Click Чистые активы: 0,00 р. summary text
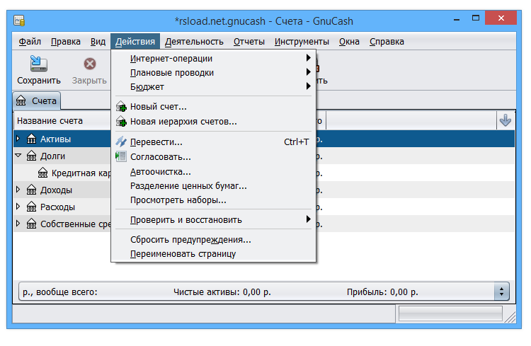The width and height of the screenshot is (531, 346). click(222, 292)
